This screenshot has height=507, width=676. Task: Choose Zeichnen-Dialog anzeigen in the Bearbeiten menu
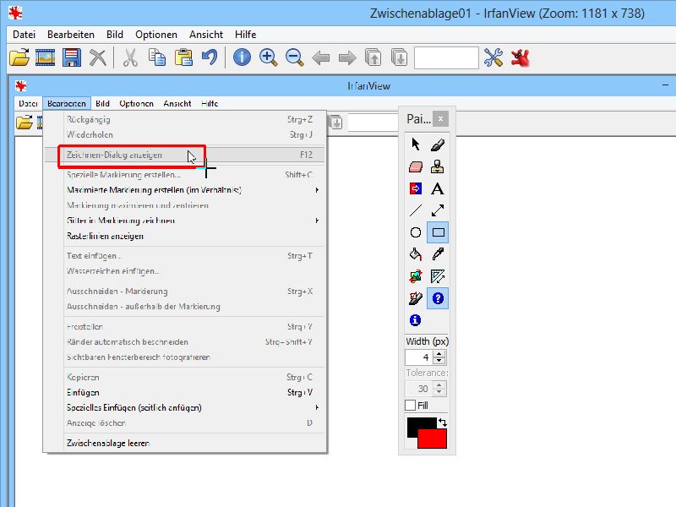[x=184, y=155]
